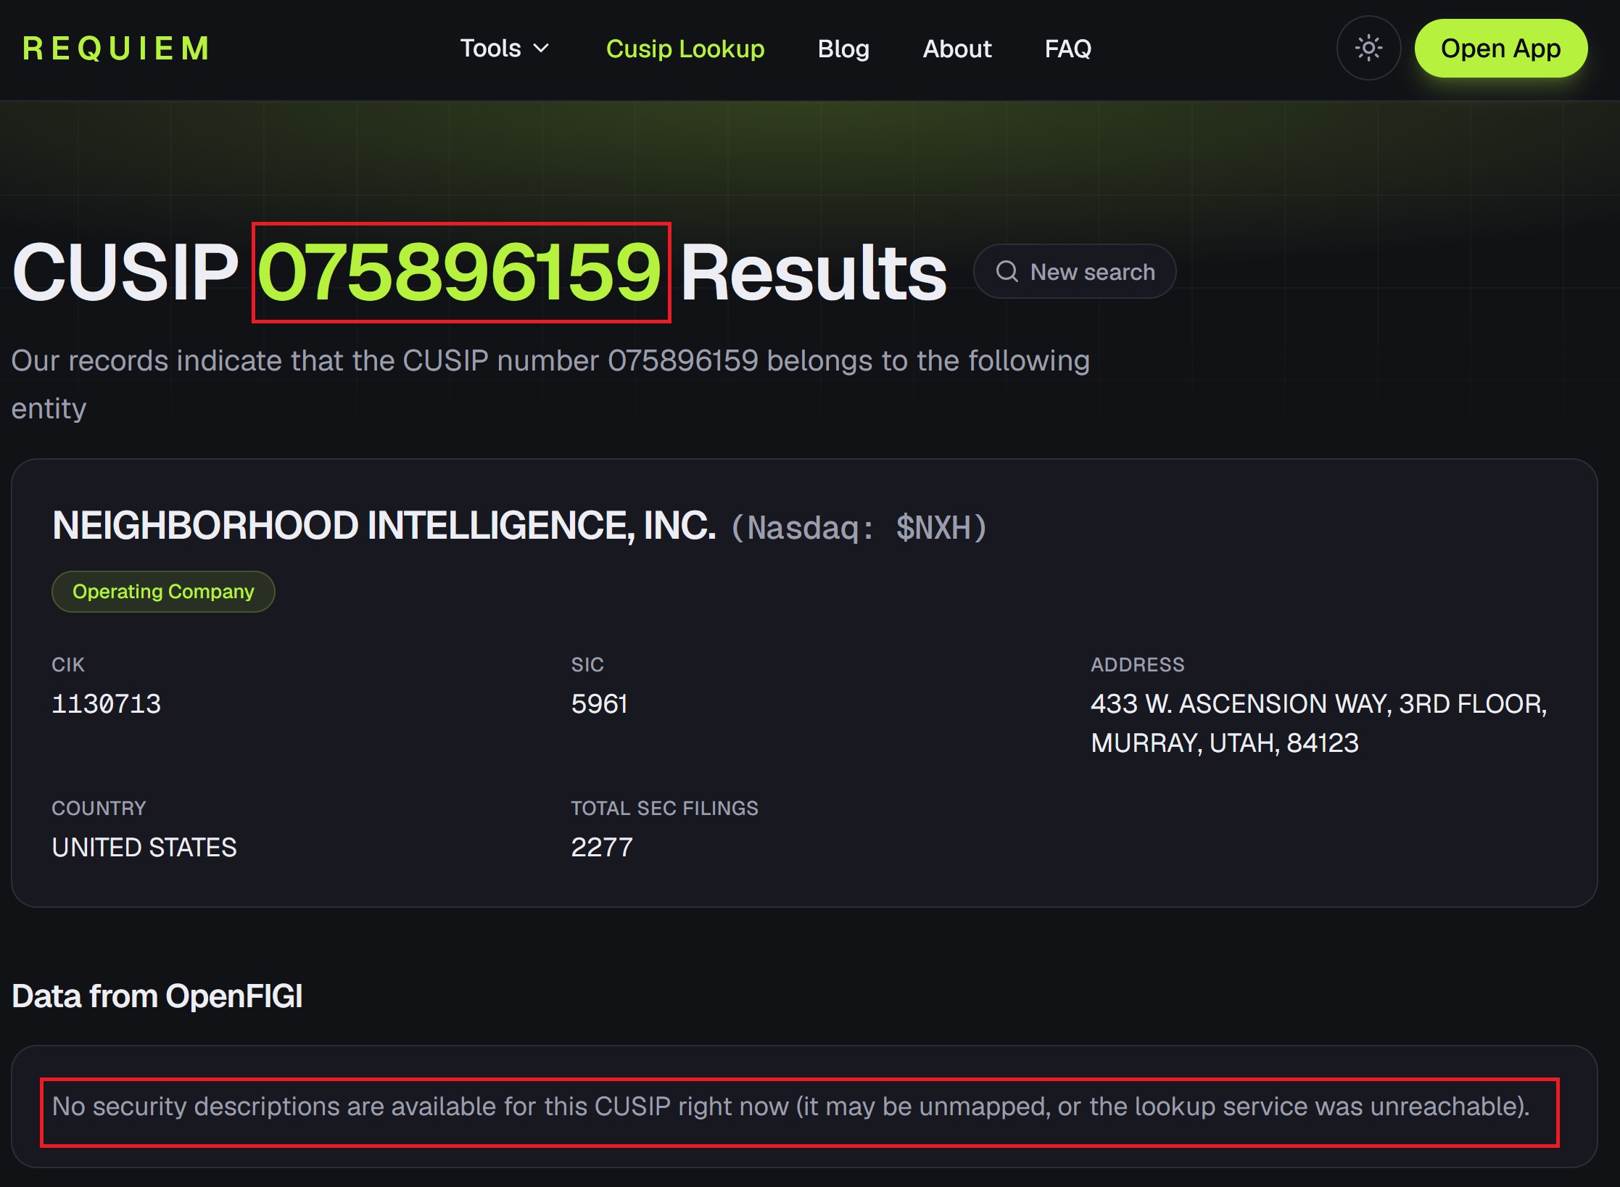Go to Cusip Lookup page
This screenshot has width=1620, height=1187.
click(x=685, y=49)
